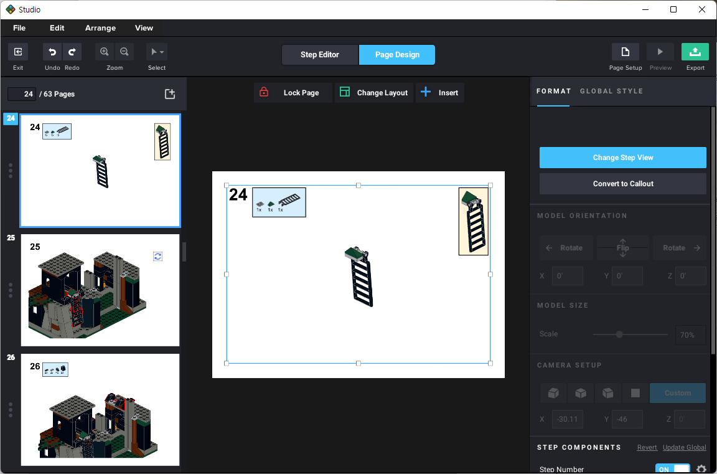Open Page Setup

pos(625,52)
